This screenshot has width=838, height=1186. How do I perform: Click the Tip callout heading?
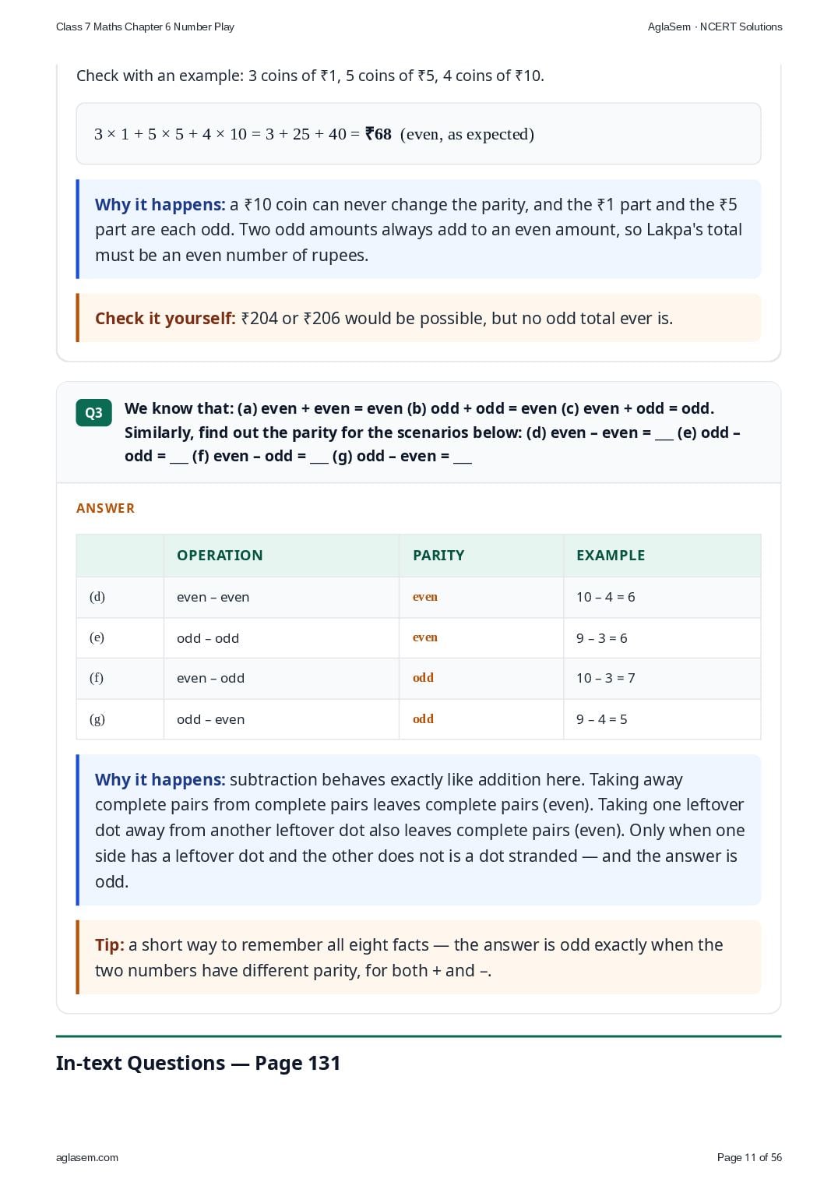pyautogui.click(x=110, y=944)
